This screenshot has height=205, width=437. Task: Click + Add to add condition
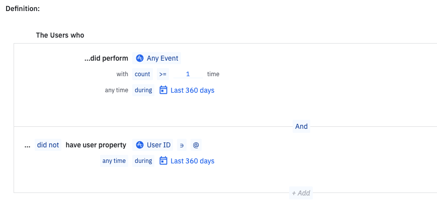click(x=301, y=192)
